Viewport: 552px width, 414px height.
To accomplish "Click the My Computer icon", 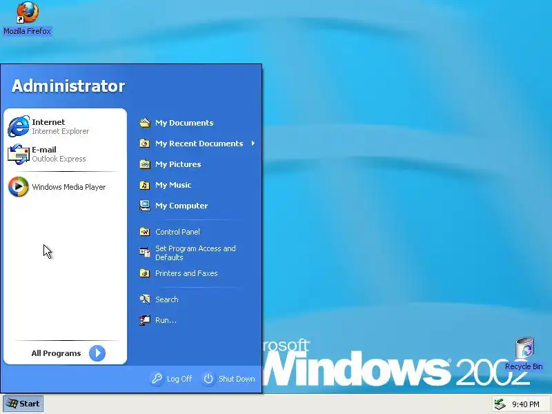I will [145, 206].
